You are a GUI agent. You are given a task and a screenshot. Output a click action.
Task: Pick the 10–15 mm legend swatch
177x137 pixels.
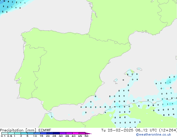pos(37,133)
